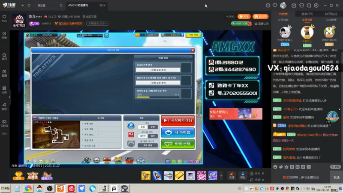
Task: Click the orange 关注 follow button
Action: tap(244, 16)
